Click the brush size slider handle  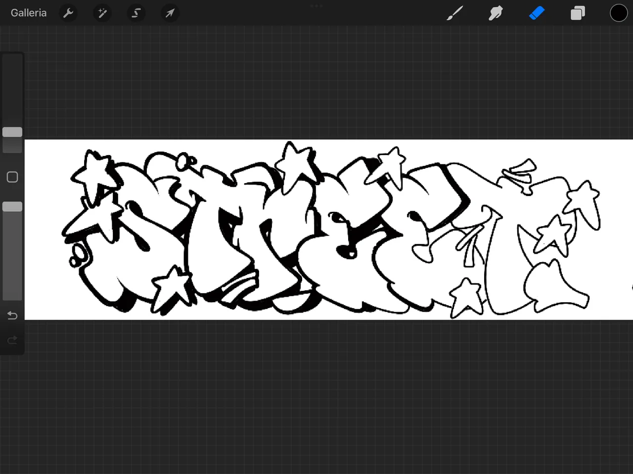pyautogui.click(x=12, y=132)
